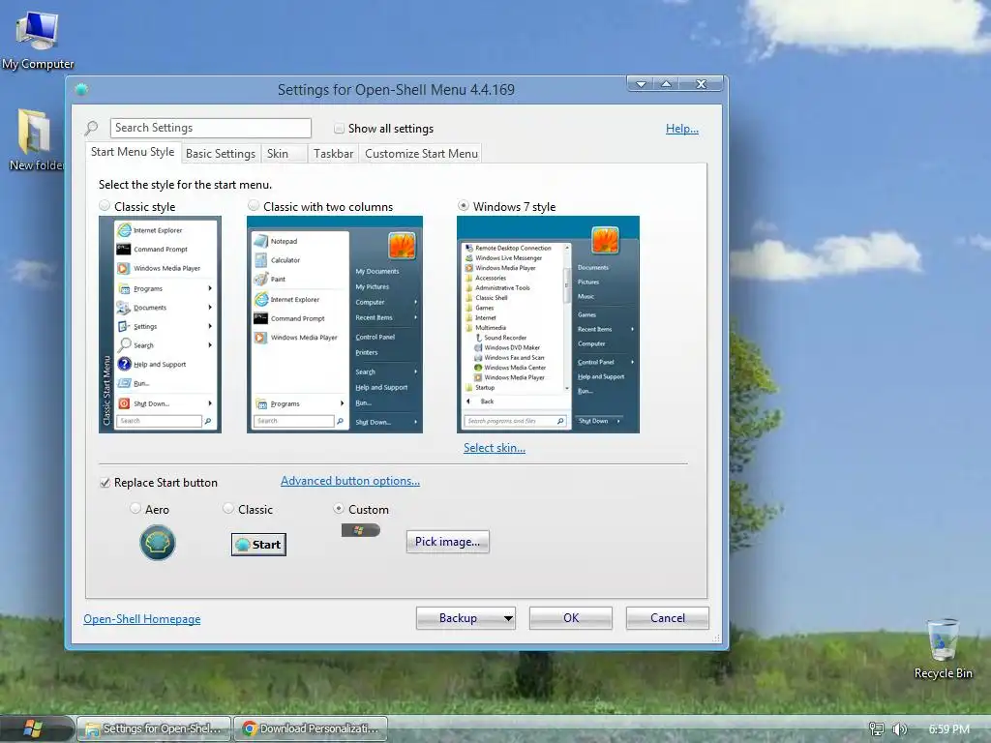Screen dimensions: 991x743
Task: Click the dialog's roll-up arrow title button
Action: (x=666, y=84)
